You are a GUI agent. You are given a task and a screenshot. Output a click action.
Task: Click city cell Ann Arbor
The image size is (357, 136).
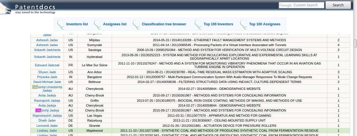click(95, 72)
